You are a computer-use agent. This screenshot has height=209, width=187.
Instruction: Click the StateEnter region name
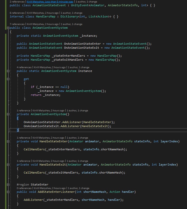coord(40,185)
